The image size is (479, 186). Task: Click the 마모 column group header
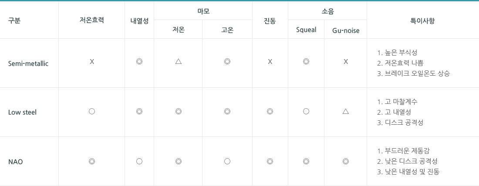coord(203,11)
